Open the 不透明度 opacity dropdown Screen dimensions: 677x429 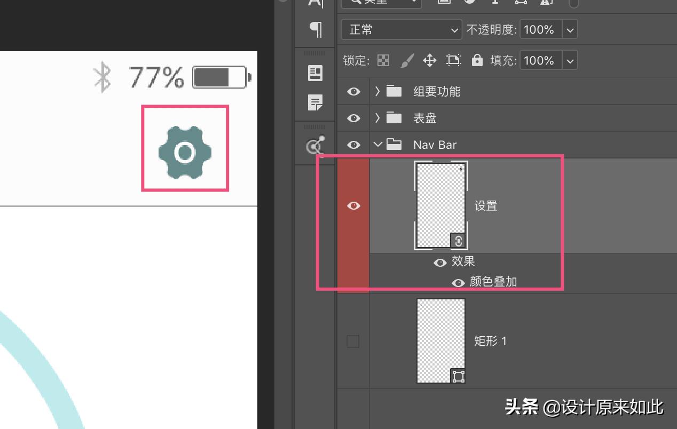(x=569, y=30)
